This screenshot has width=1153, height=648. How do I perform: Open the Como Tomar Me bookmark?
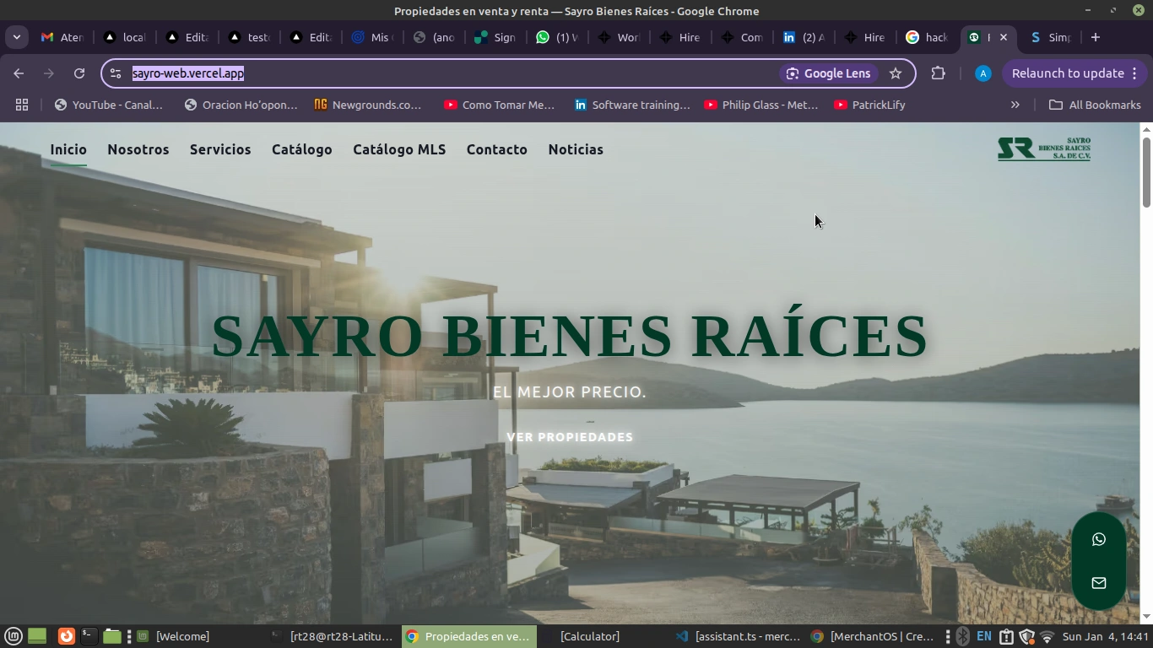(499, 105)
